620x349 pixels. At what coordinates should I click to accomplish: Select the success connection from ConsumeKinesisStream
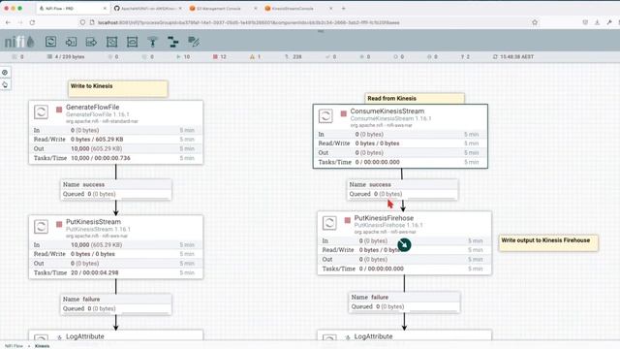point(403,190)
